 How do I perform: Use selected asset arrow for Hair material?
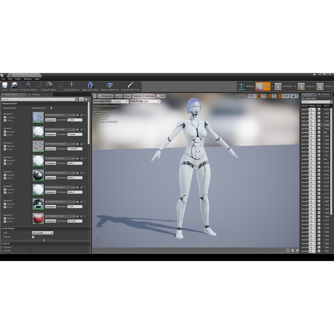(77, 115)
